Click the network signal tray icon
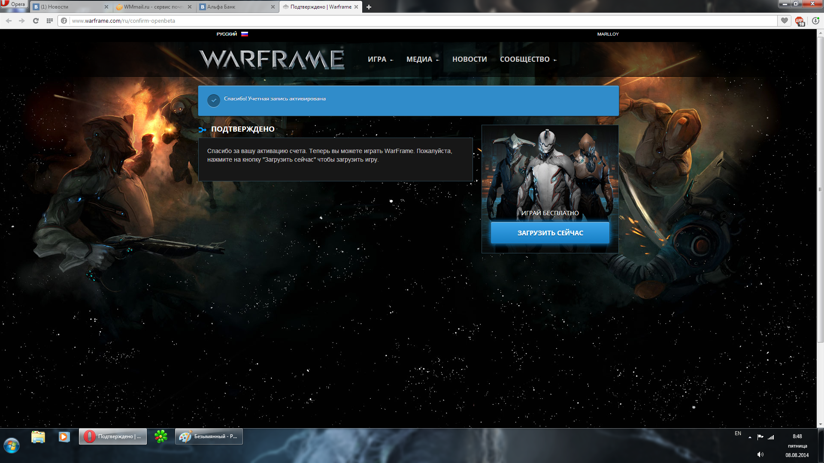The image size is (824, 463). (771, 437)
